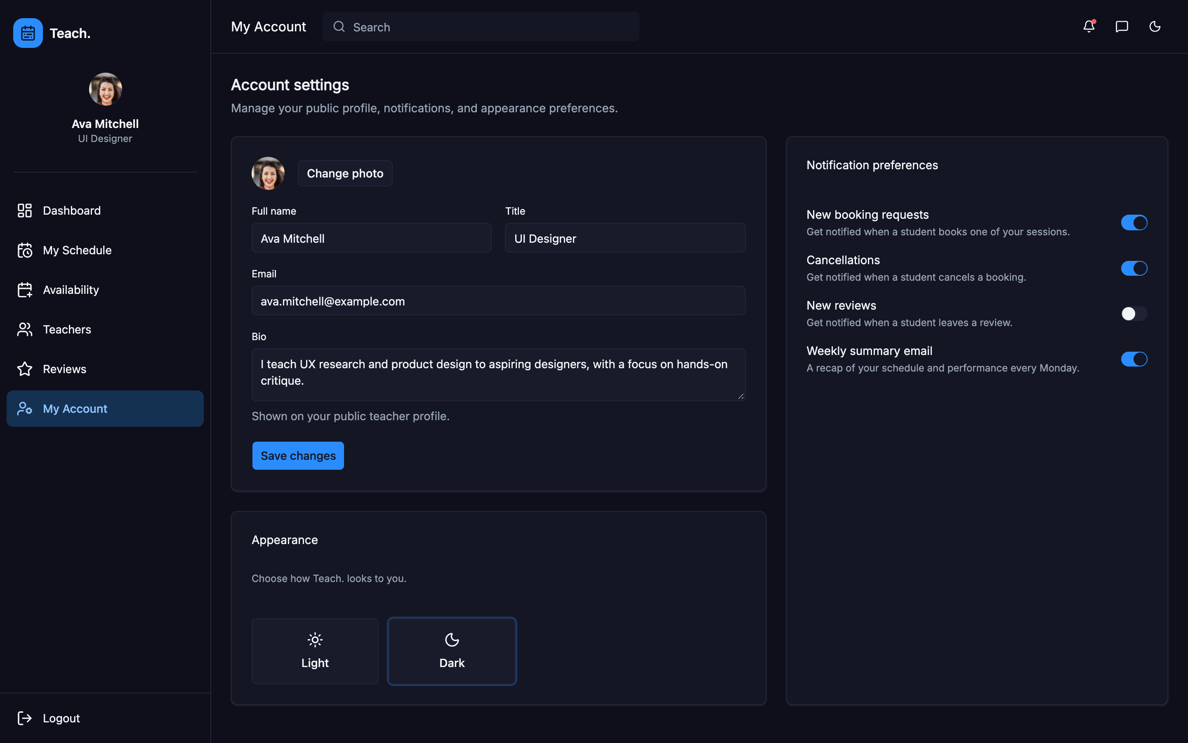The height and width of the screenshot is (743, 1188).
Task: Select My Account menu item
Action: (x=105, y=408)
